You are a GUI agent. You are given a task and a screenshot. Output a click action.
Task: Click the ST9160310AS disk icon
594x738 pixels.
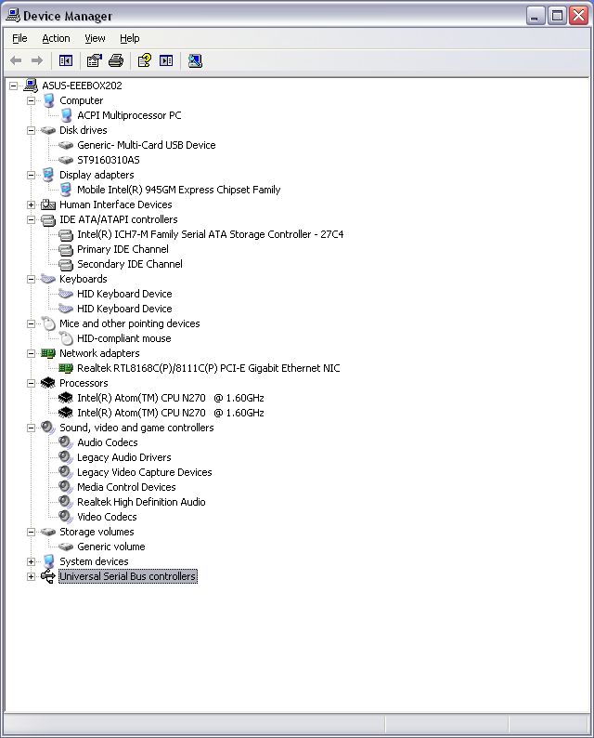[66, 160]
